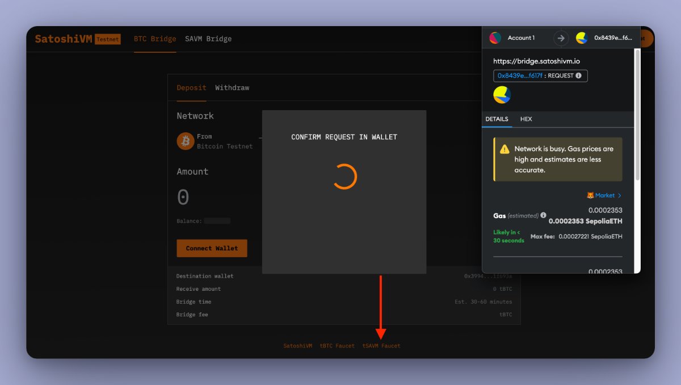Click the Balance label
The height and width of the screenshot is (385, 681).
coord(189,221)
